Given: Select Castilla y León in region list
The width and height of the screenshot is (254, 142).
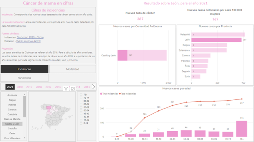Looking at the screenshot, I should [x=12, y=124].
